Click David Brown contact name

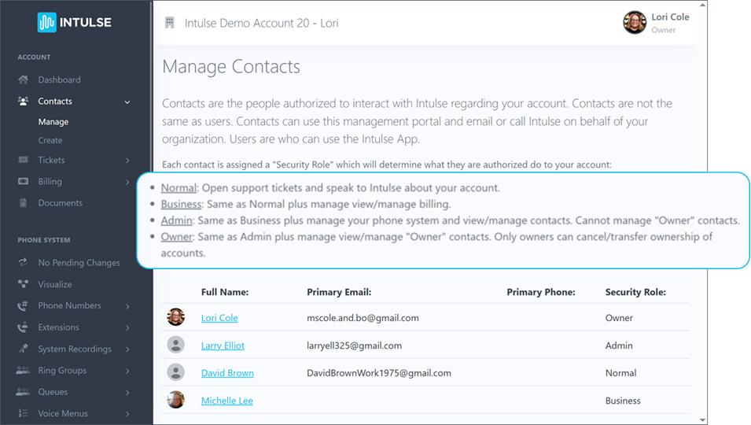[227, 373]
